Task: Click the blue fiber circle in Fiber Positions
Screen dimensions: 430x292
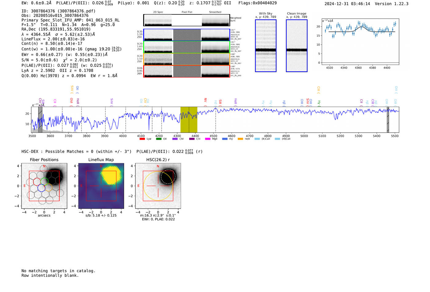Action: click(x=41, y=188)
